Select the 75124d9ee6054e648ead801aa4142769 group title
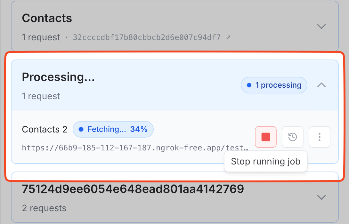 133,189
